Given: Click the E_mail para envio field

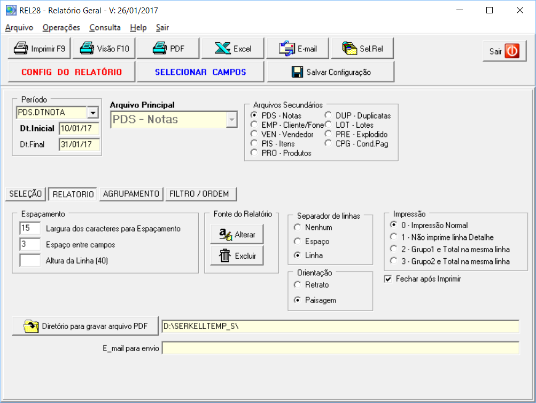Looking at the screenshot, I should click(340, 348).
